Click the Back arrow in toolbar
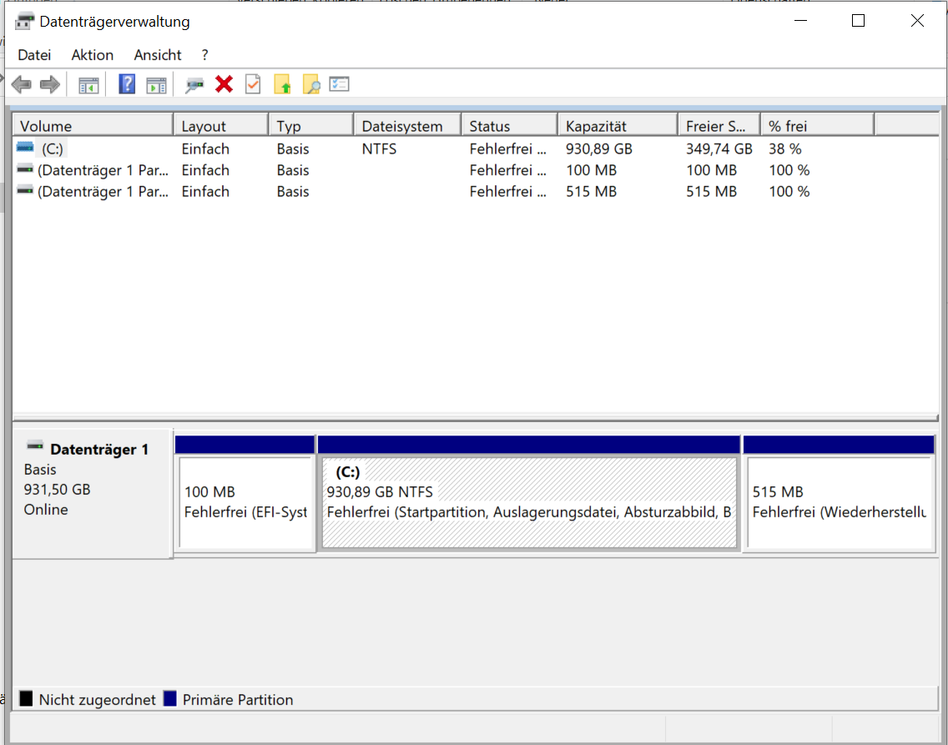Viewport: 948px width, 745px height. [x=22, y=84]
